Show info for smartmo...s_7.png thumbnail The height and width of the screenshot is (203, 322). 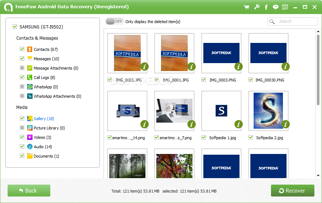click(x=191, y=124)
